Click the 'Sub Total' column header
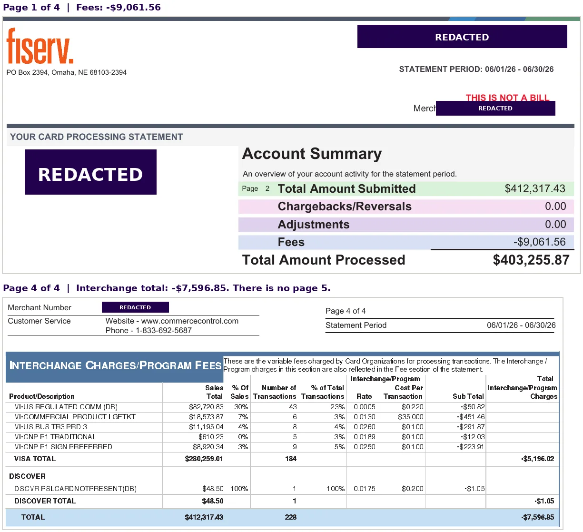The image size is (583, 532). coord(468,396)
